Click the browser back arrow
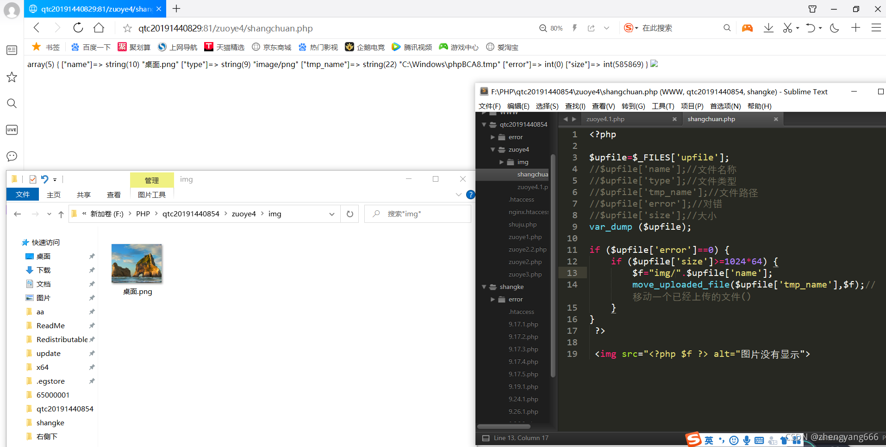The height and width of the screenshot is (447, 886). tap(37, 28)
